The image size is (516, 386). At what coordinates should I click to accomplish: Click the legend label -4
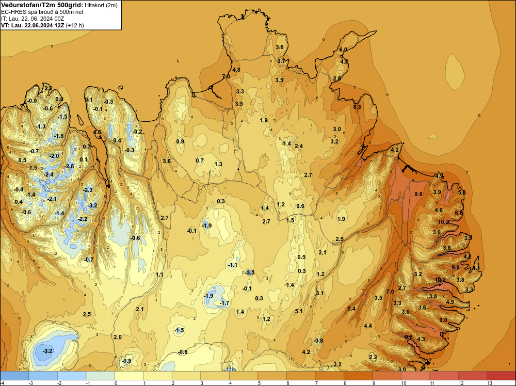point(2,383)
